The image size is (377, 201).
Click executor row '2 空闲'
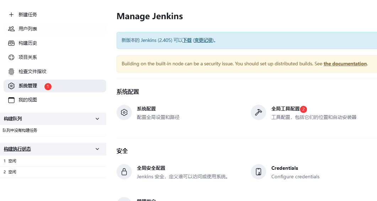click(53, 172)
